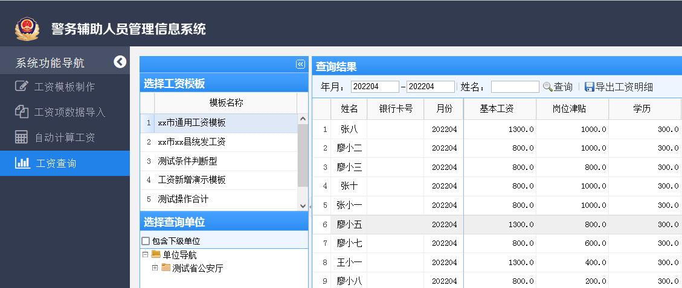Open the 自动计算工资 menu item
This screenshot has height=288, width=682.
65,137
